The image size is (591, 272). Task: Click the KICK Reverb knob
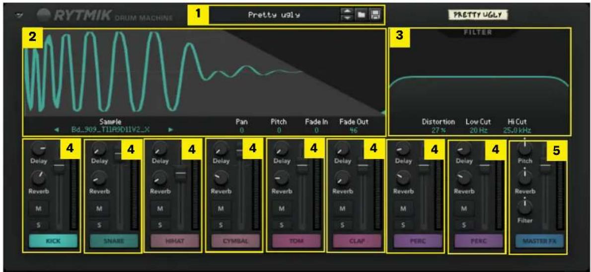point(38,178)
